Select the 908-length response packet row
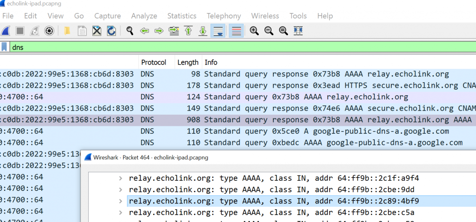Image resolution: width=476 pixels, height=222 pixels. coord(238,120)
